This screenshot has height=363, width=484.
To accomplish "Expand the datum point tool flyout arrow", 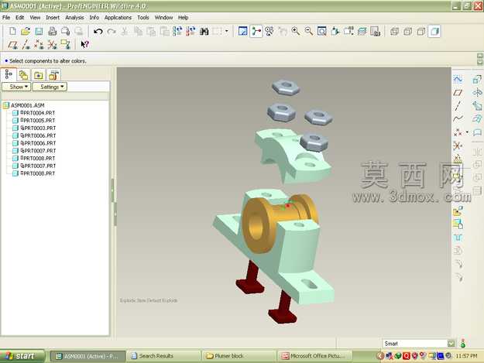I will click(467, 132).
